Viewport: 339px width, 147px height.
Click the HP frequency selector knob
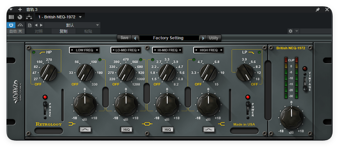(x=49, y=72)
